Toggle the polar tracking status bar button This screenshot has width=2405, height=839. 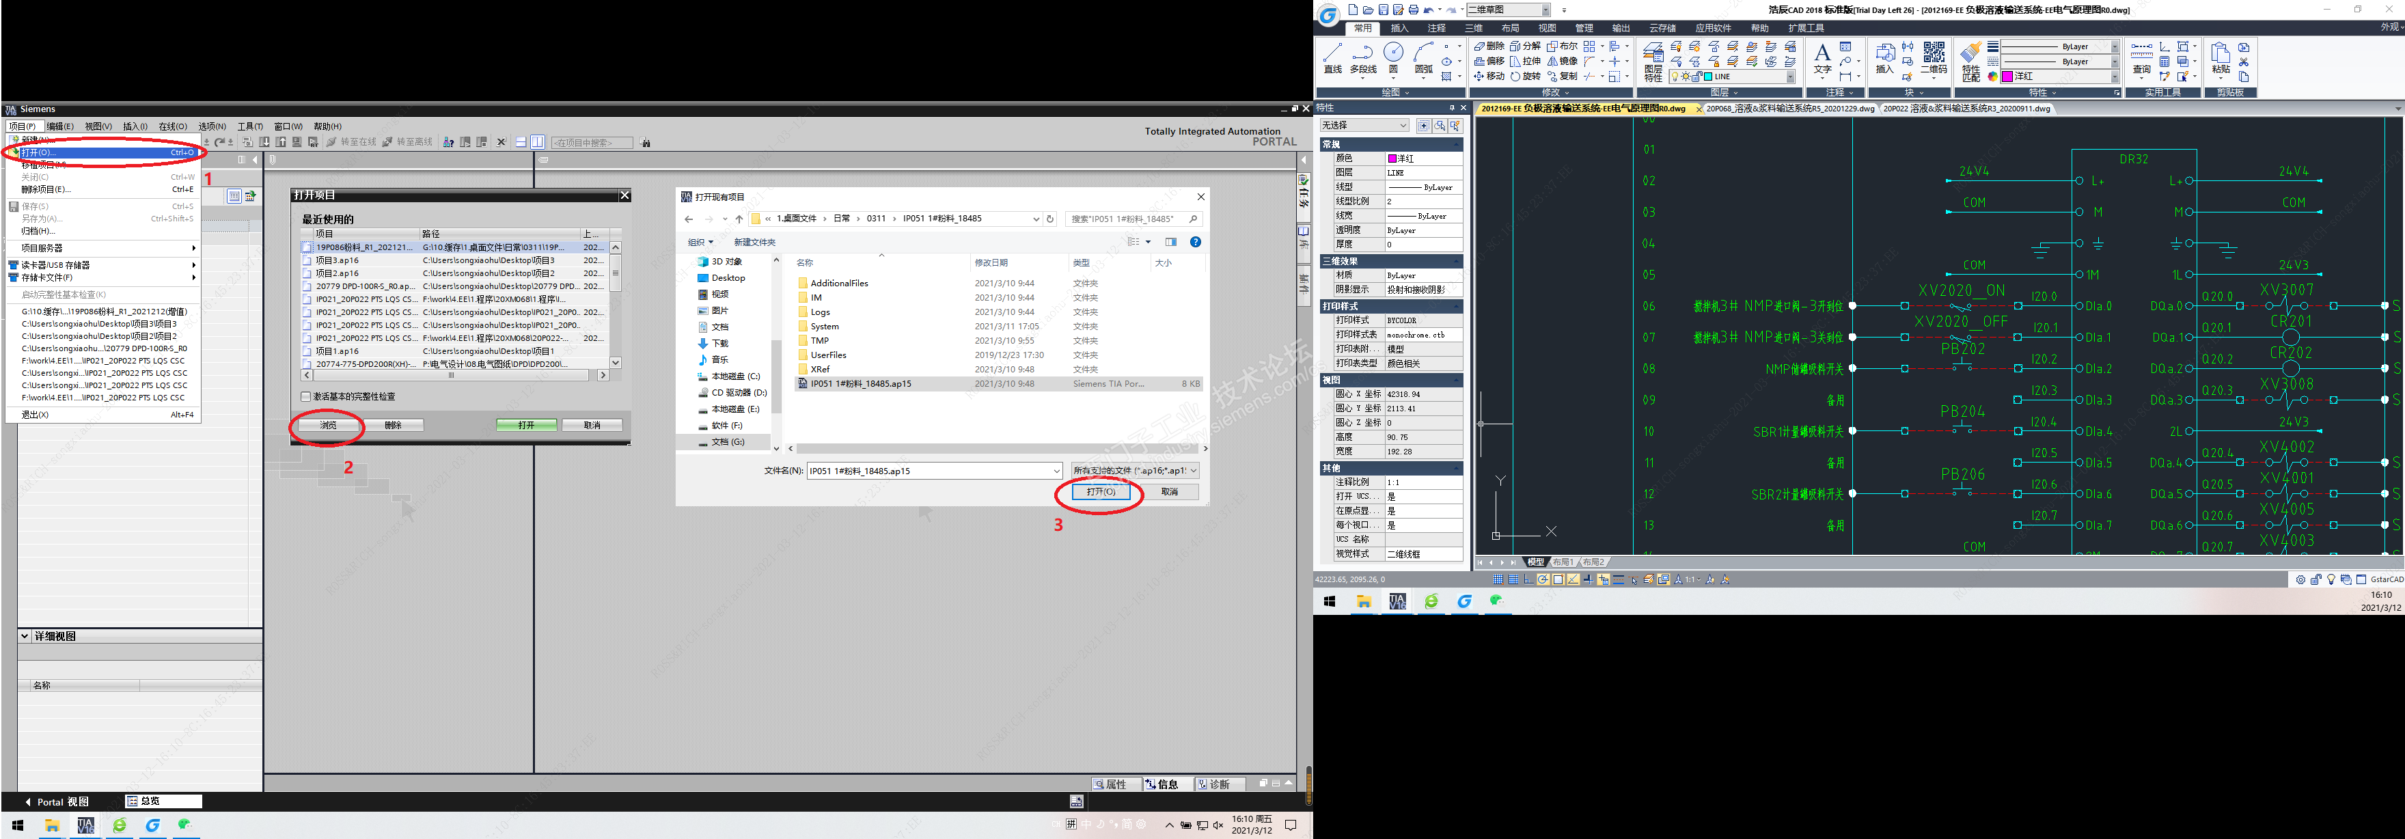[1543, 579]
